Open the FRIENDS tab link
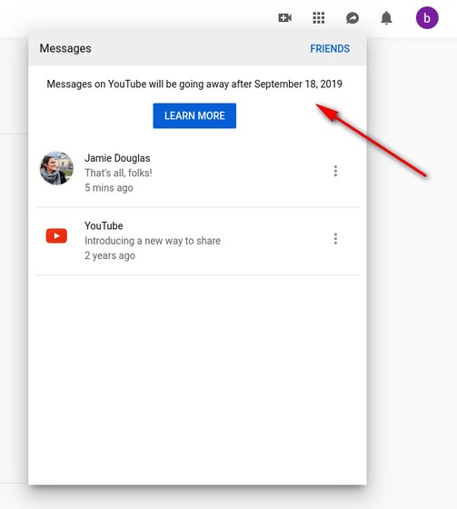The width and height of the screenshot is (457, 509). point(330,49)
